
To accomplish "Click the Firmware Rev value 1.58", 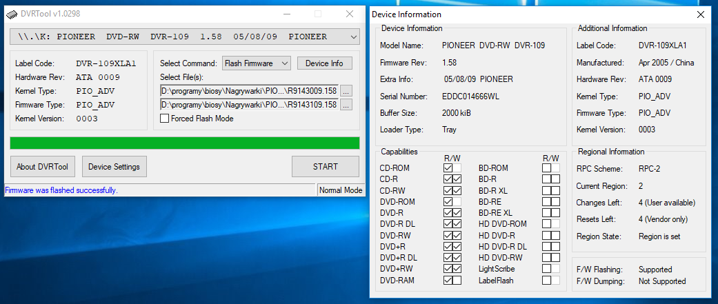I will pos(449,63).
